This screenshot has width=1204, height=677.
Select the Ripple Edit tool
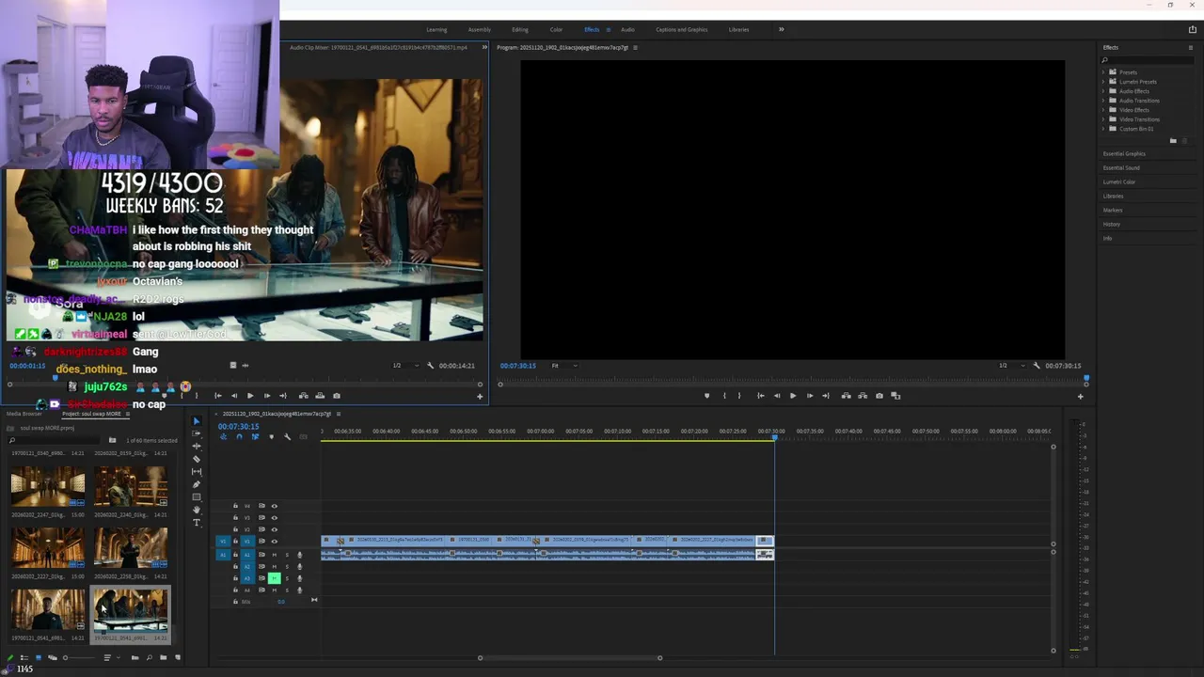click(197, 447)
